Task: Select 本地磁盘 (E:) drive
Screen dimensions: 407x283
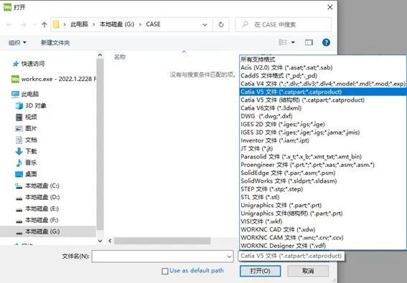Action: point(37,208)
